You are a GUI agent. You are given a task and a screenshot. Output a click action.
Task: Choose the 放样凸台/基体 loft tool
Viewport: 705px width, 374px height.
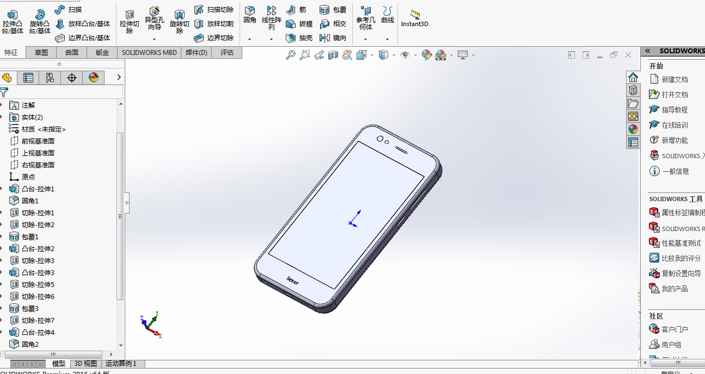[83, 24]
